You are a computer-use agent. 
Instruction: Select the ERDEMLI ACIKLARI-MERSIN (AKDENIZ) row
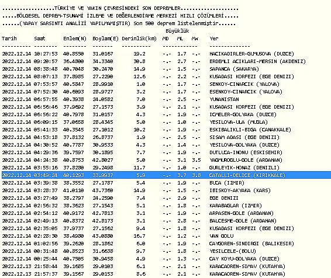[x=154, y=61]
